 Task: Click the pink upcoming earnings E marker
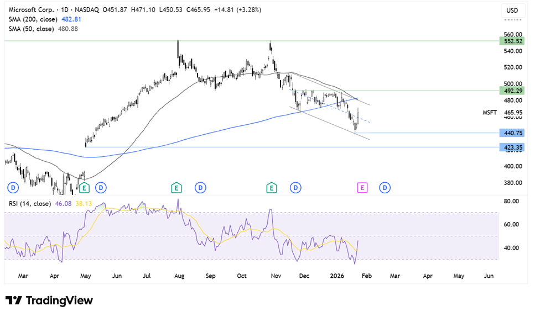tap(362, 188)
